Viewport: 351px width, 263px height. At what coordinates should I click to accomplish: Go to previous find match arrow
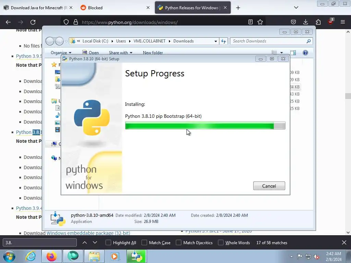(85, 243)
